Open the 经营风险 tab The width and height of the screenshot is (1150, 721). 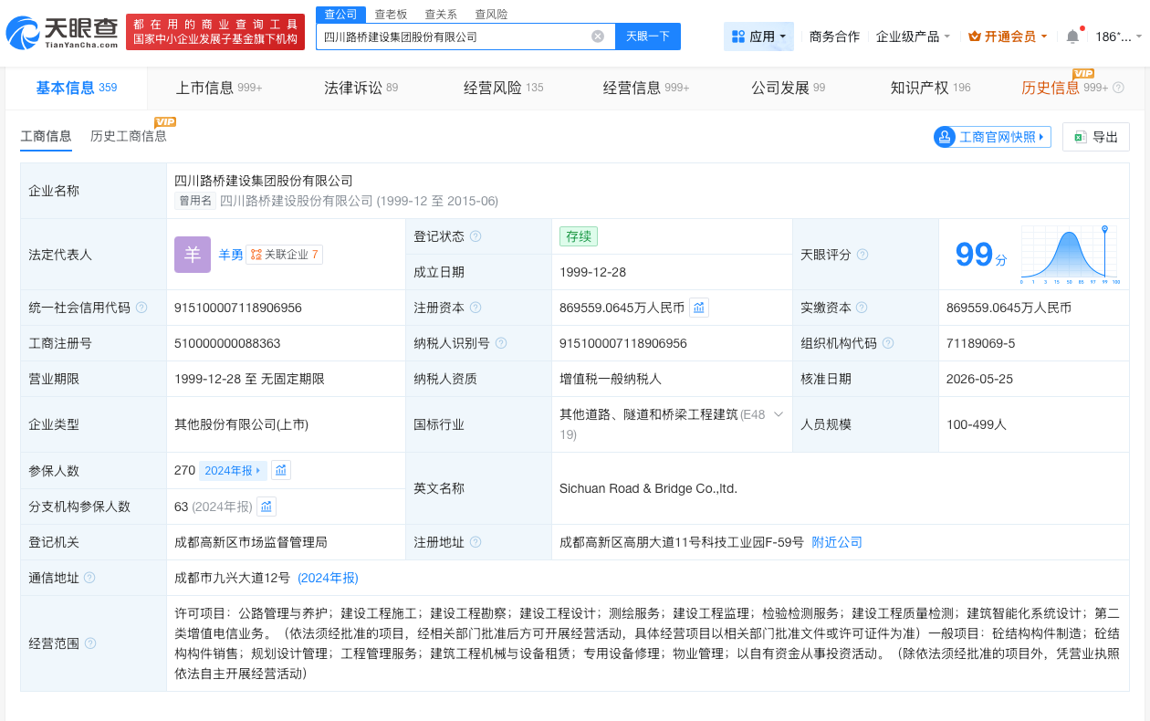click(503, 88)
